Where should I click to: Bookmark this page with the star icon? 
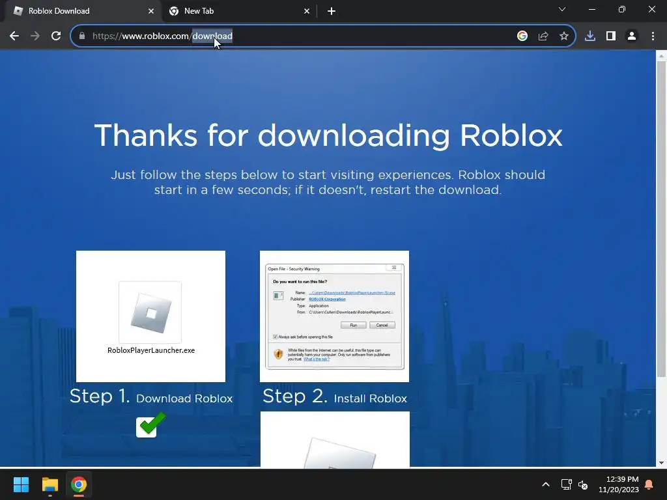pos(564,36)
